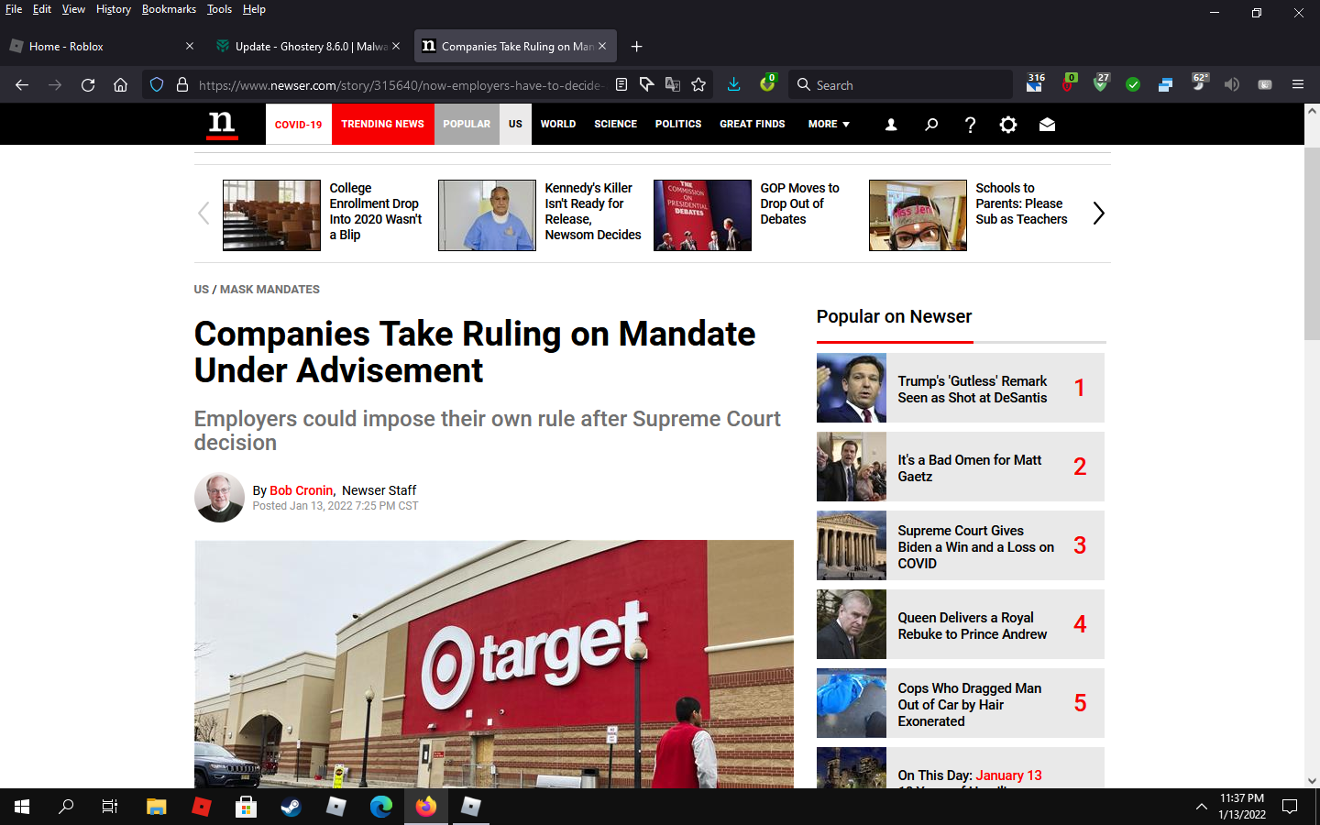Click the newsletter envelope icon
The image size is (1320, 825).
(x=1047, y=125)
